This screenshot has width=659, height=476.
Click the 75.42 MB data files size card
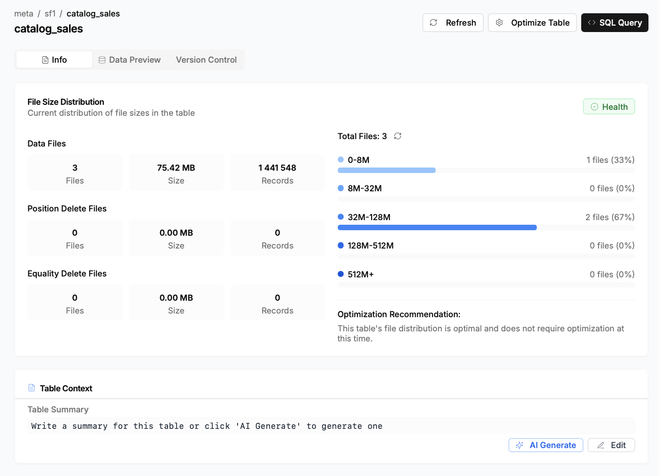coord(176,173)
